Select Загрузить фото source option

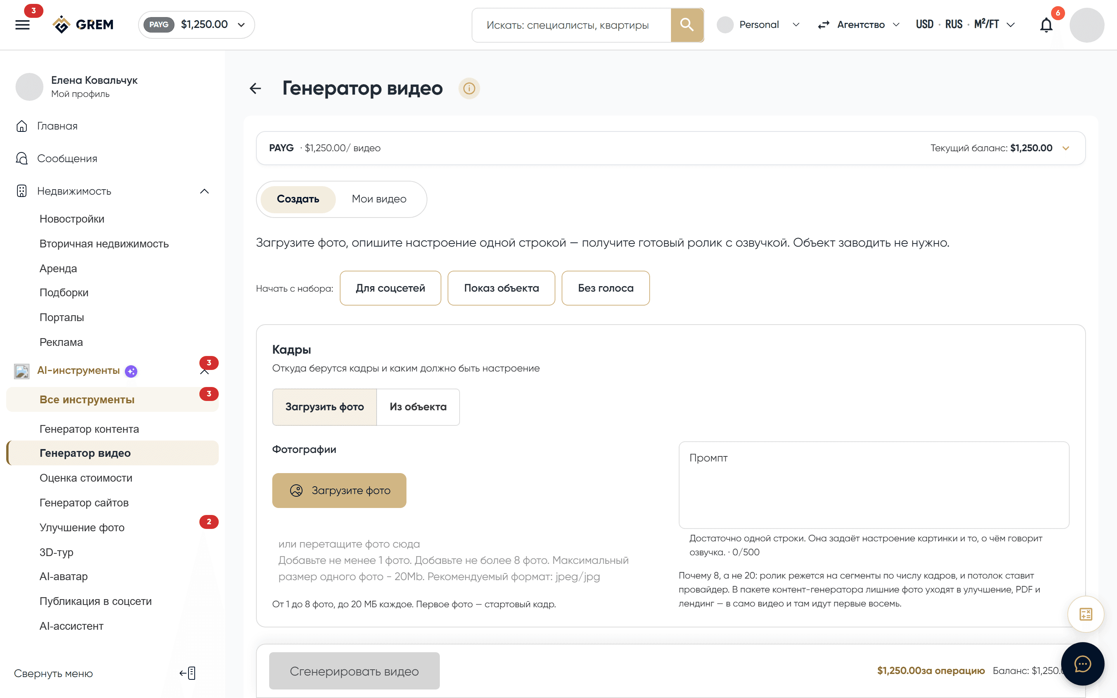coord(325,407)
